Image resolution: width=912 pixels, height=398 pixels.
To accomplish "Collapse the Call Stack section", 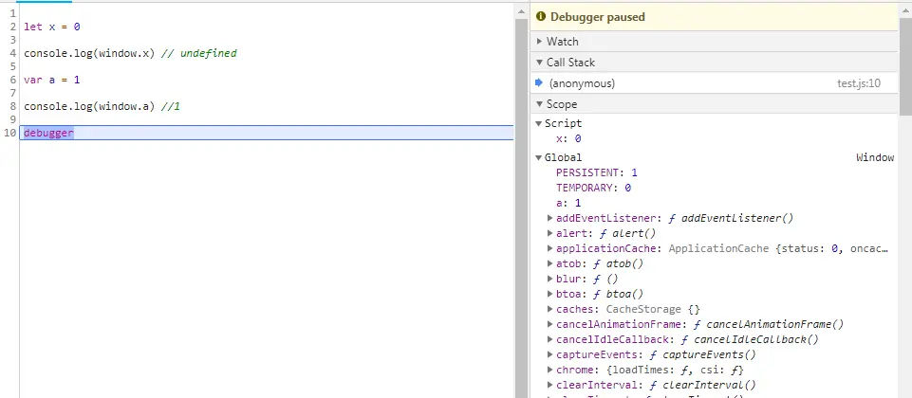I will click(x=540, y=63).
